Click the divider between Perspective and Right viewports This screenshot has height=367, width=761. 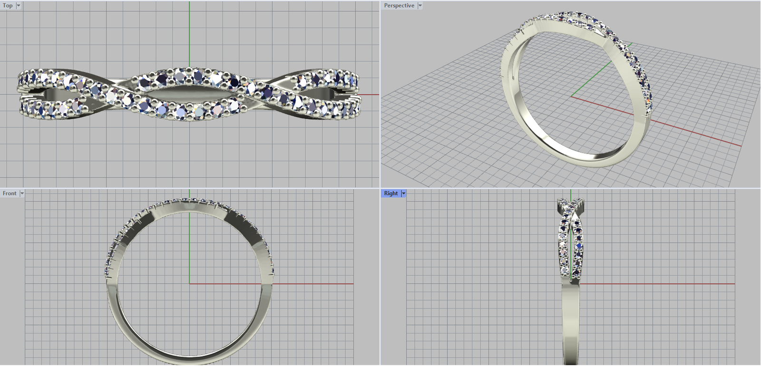571,188
